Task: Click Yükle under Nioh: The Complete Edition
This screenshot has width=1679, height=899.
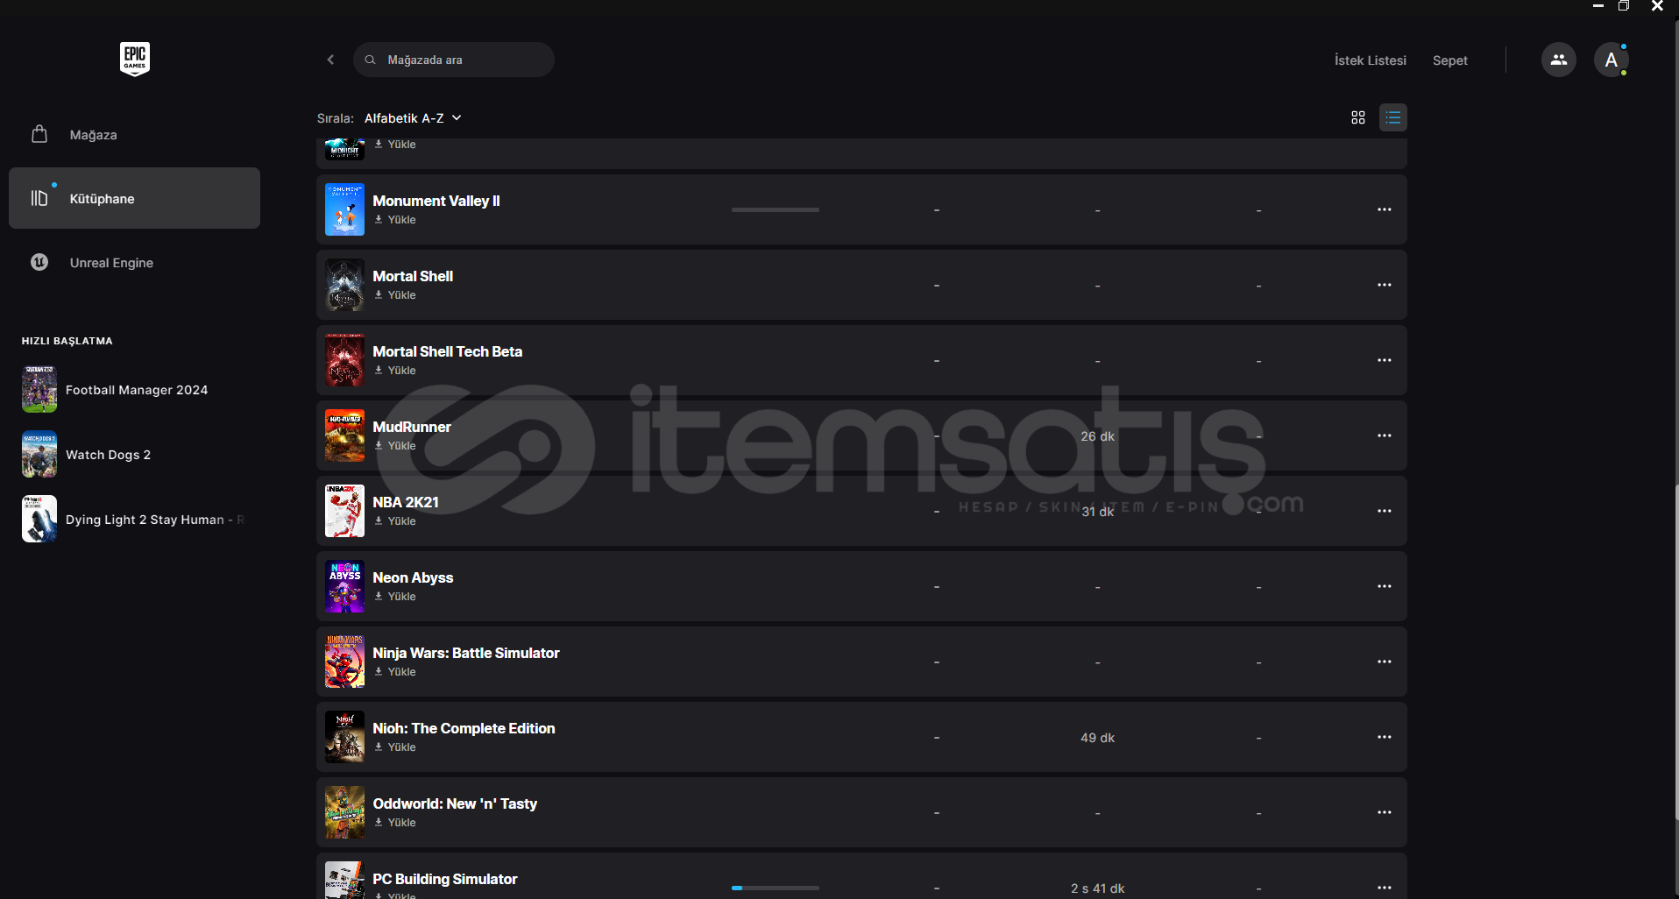Action: pyautogui.click(x=395, y=747)
